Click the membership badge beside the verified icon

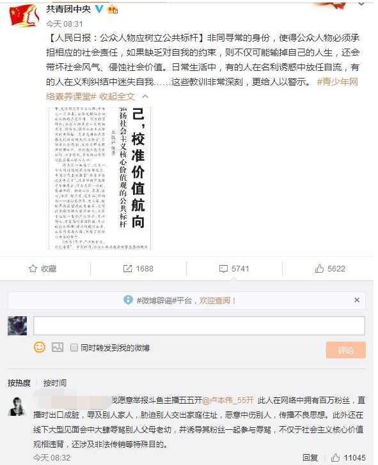[x=113, y=10]
